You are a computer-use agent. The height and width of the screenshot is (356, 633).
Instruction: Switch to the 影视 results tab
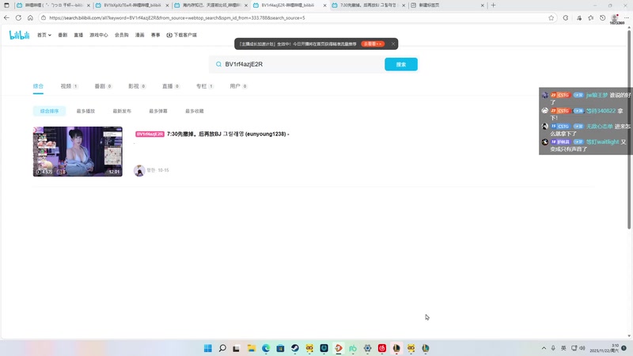[137, 86]
